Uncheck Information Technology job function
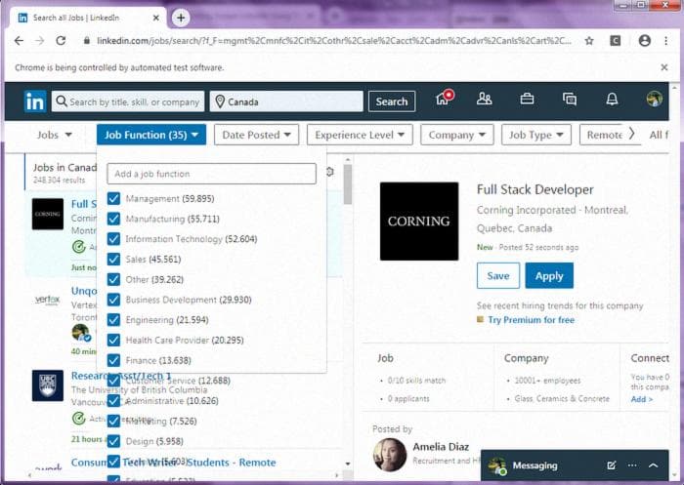Image resolution: width=684 pixels, height=485 pixels. click(x=113, y=239)
